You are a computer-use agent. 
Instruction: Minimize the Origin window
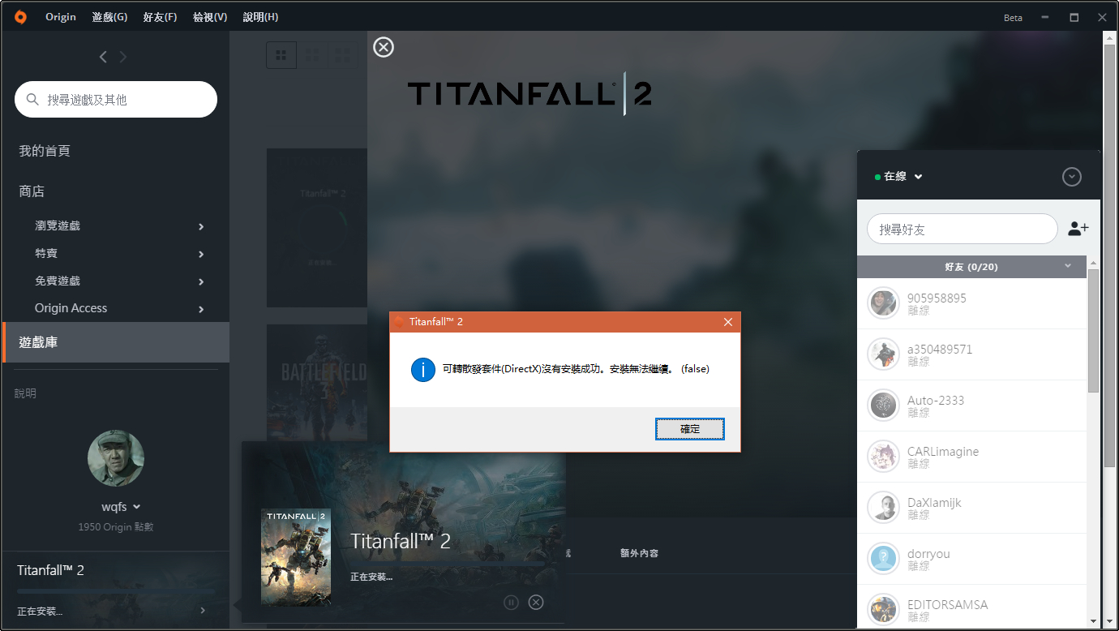(1045, 17)
